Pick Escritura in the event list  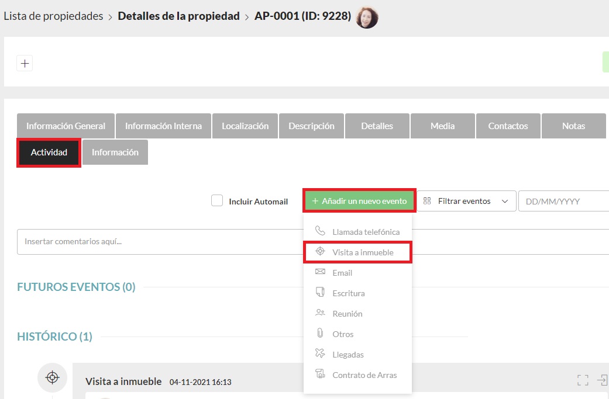pos(348,293)
